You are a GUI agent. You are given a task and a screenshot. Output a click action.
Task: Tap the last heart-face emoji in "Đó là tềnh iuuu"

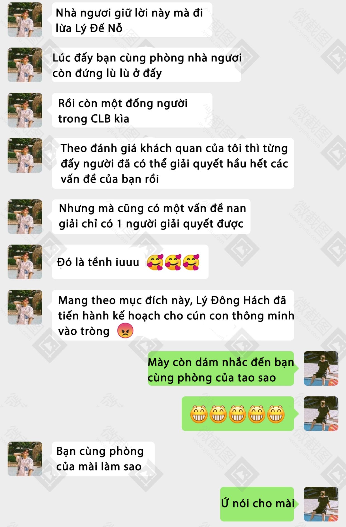click(191, 262)
